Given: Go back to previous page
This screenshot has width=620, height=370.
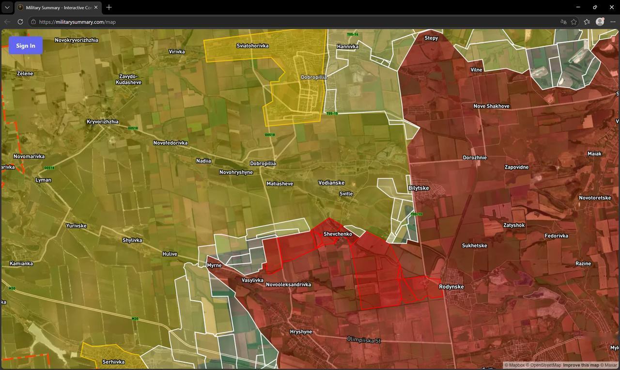Looking at the screenshot, I should [7, 22].
